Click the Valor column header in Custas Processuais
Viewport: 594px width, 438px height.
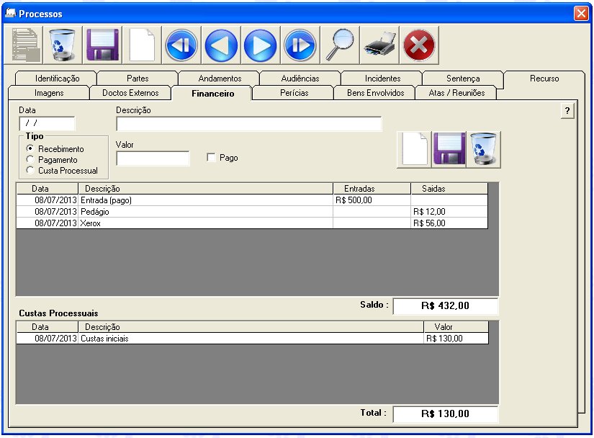coord(456,326)
